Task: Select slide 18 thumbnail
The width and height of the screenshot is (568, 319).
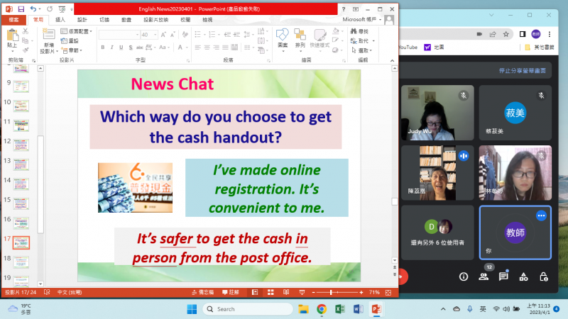Action: point(21,262)
